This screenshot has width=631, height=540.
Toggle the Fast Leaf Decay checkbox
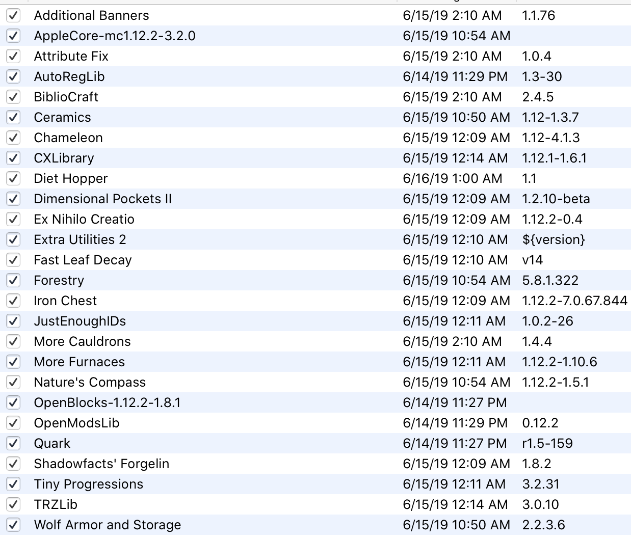click(13, 260)
